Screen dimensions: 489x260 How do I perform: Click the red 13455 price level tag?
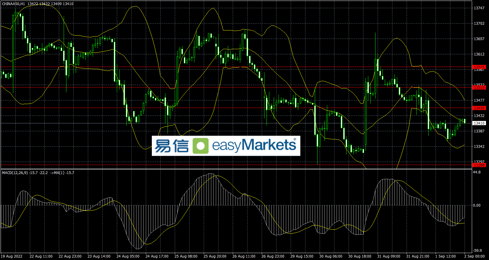click(479, 108)
